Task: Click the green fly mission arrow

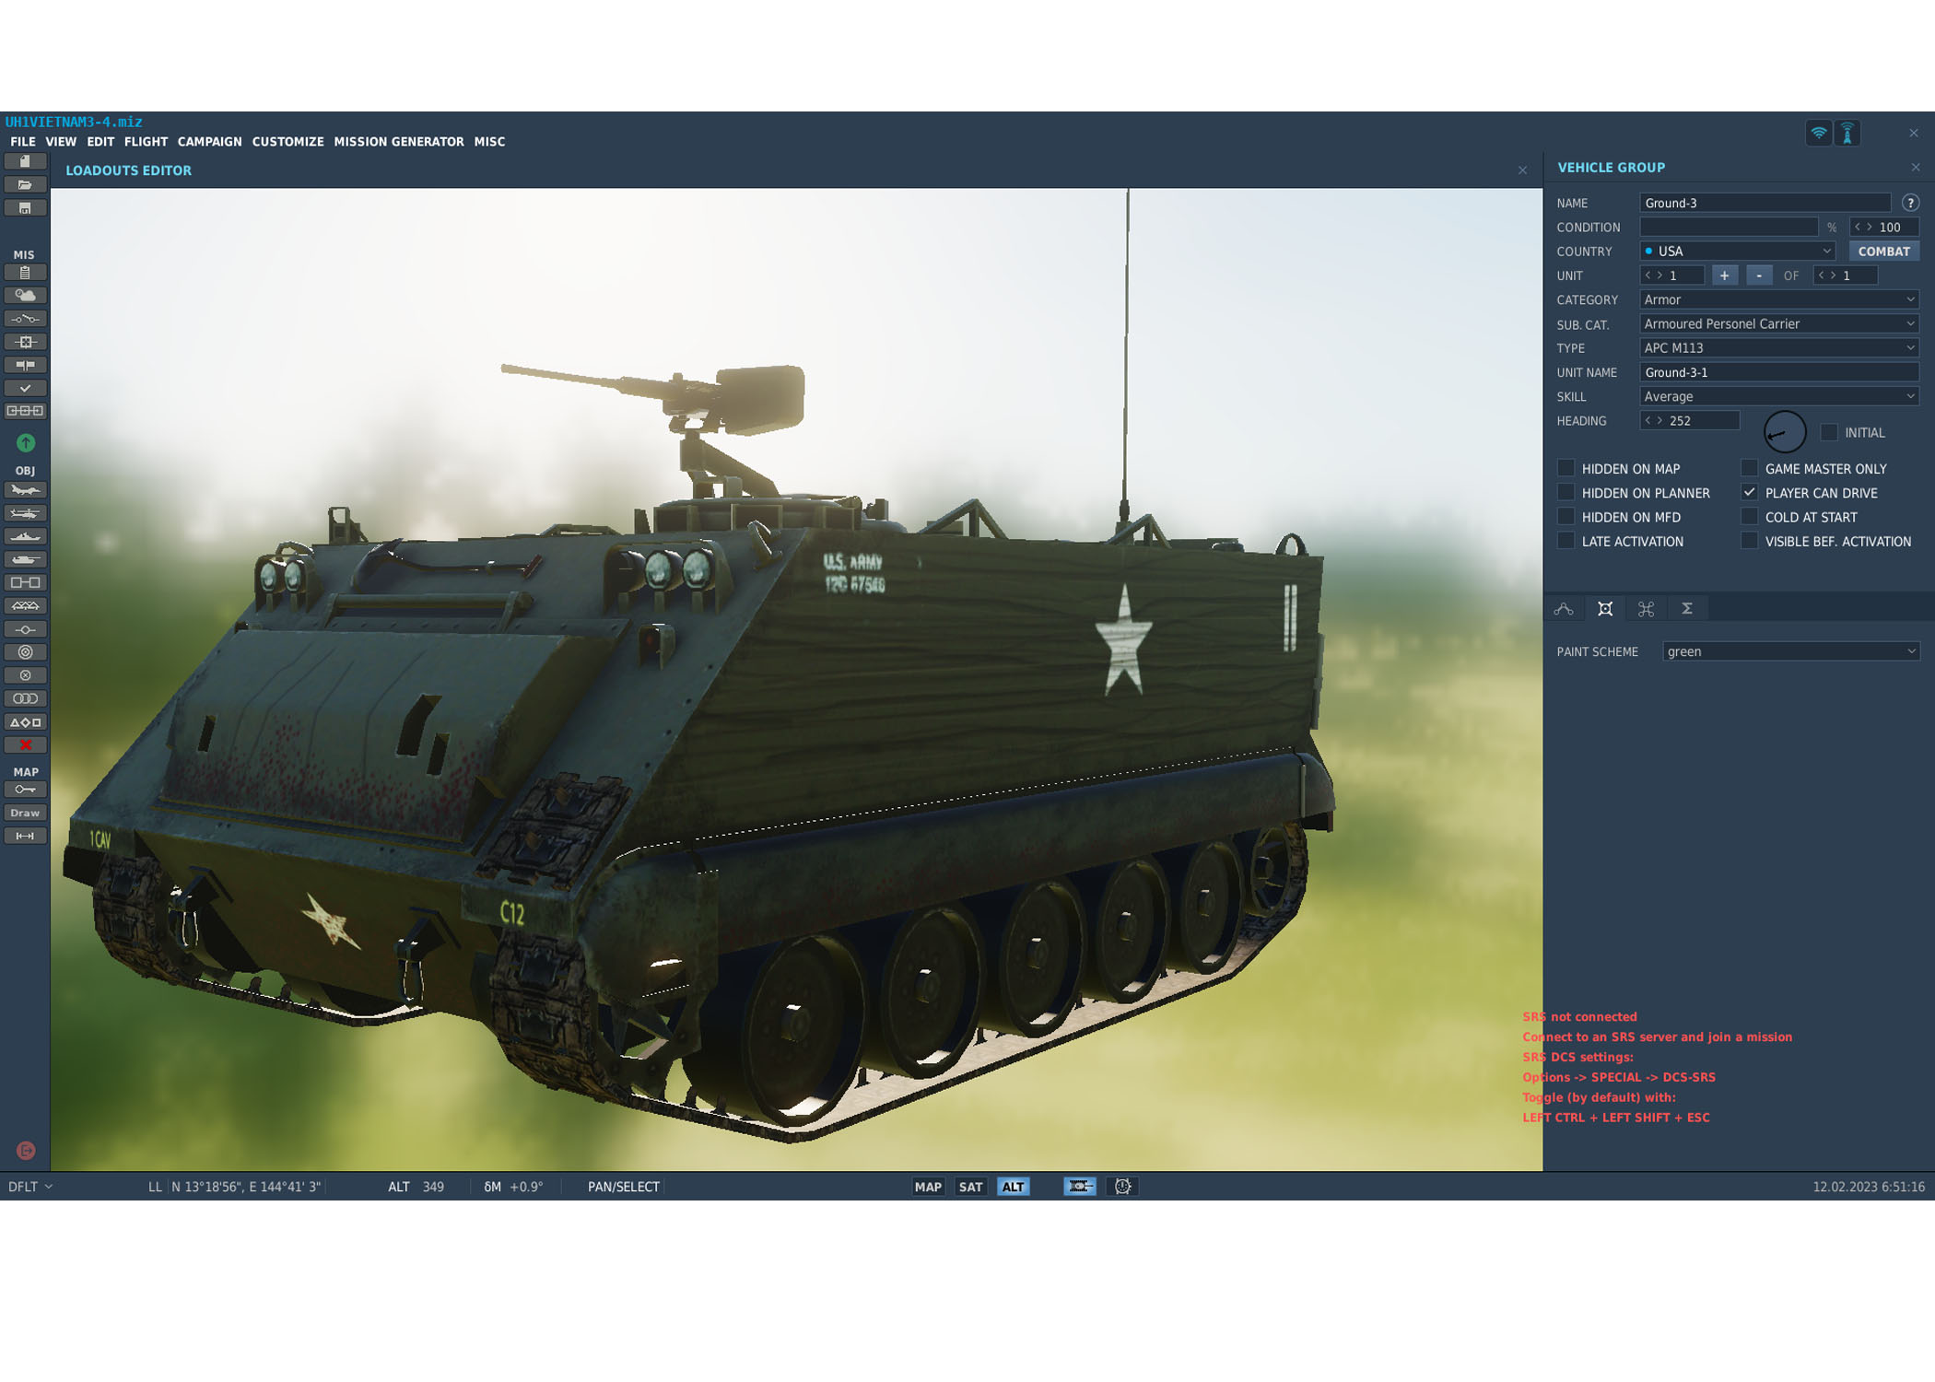Action: (x=26, y=443)
